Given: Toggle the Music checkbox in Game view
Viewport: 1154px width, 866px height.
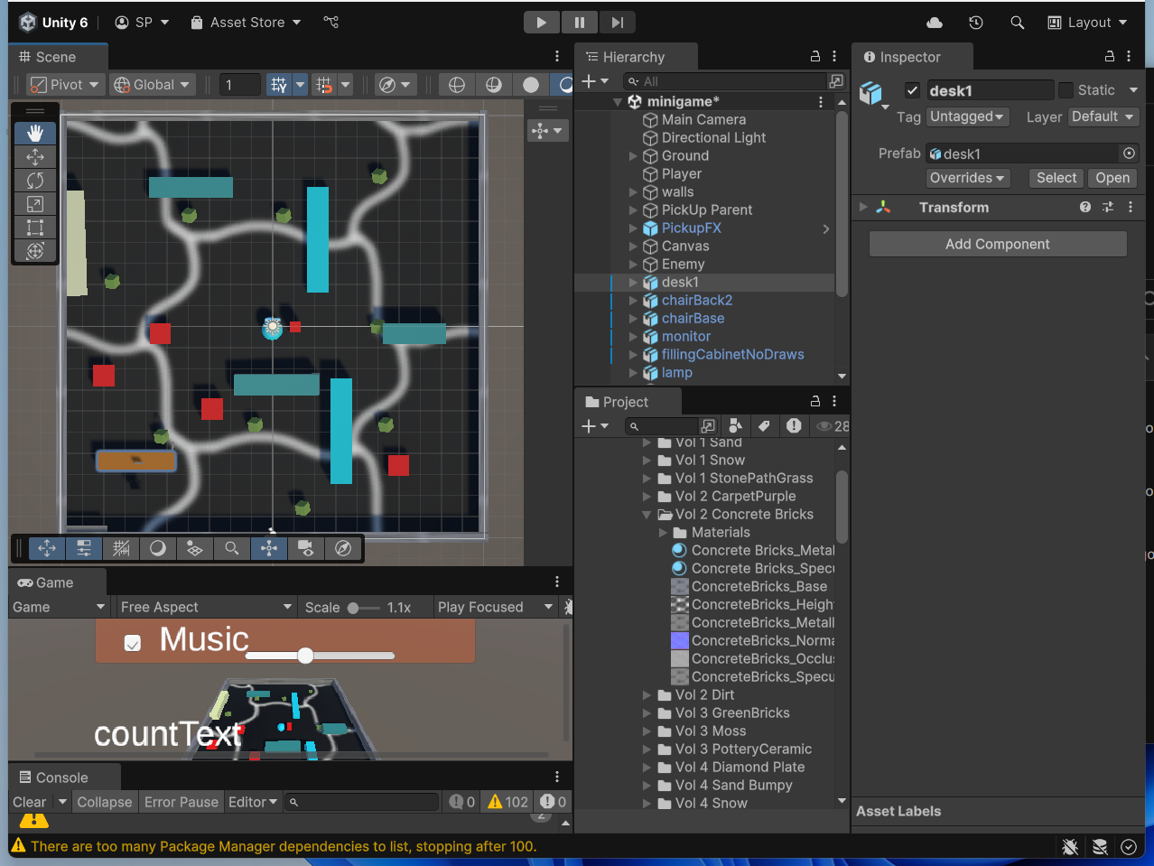Looking at the screenshot, I should 133,643.
